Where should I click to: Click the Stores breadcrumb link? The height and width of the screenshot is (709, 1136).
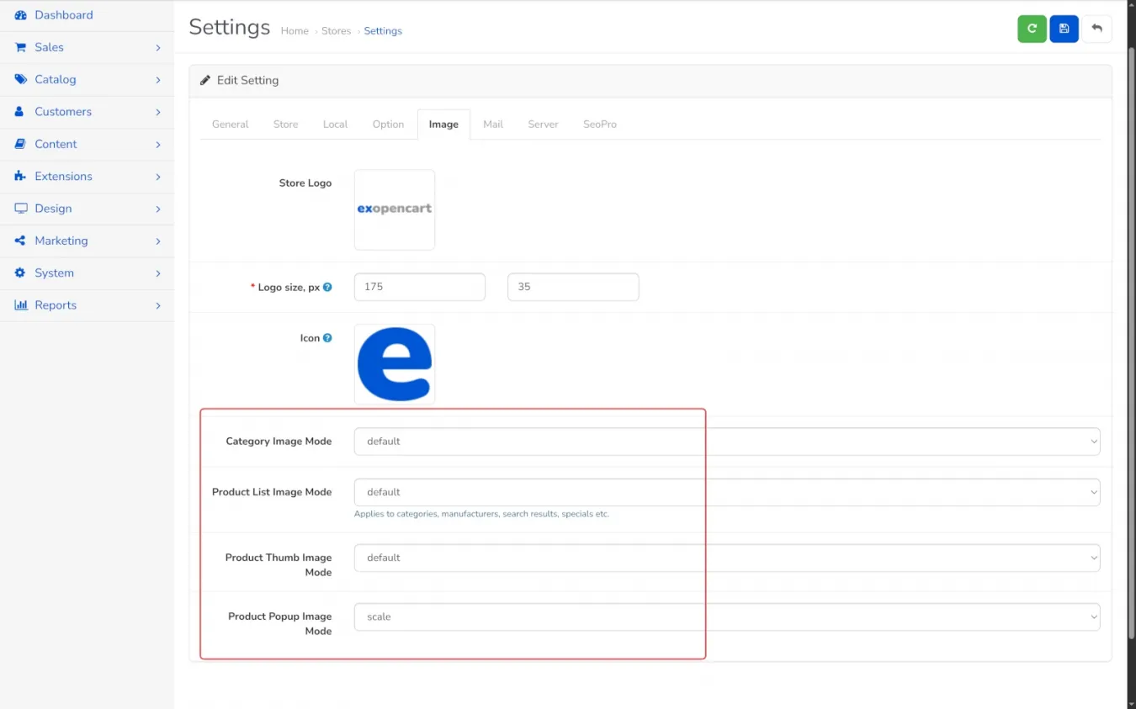point(336,31)
